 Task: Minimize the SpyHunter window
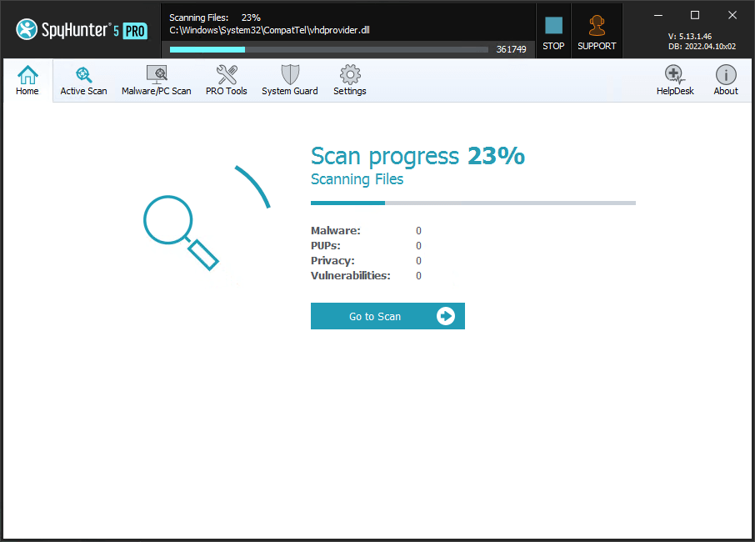point(658,15)
